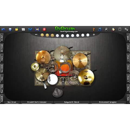Open the Floor Toms side tab

click(2, 89)
